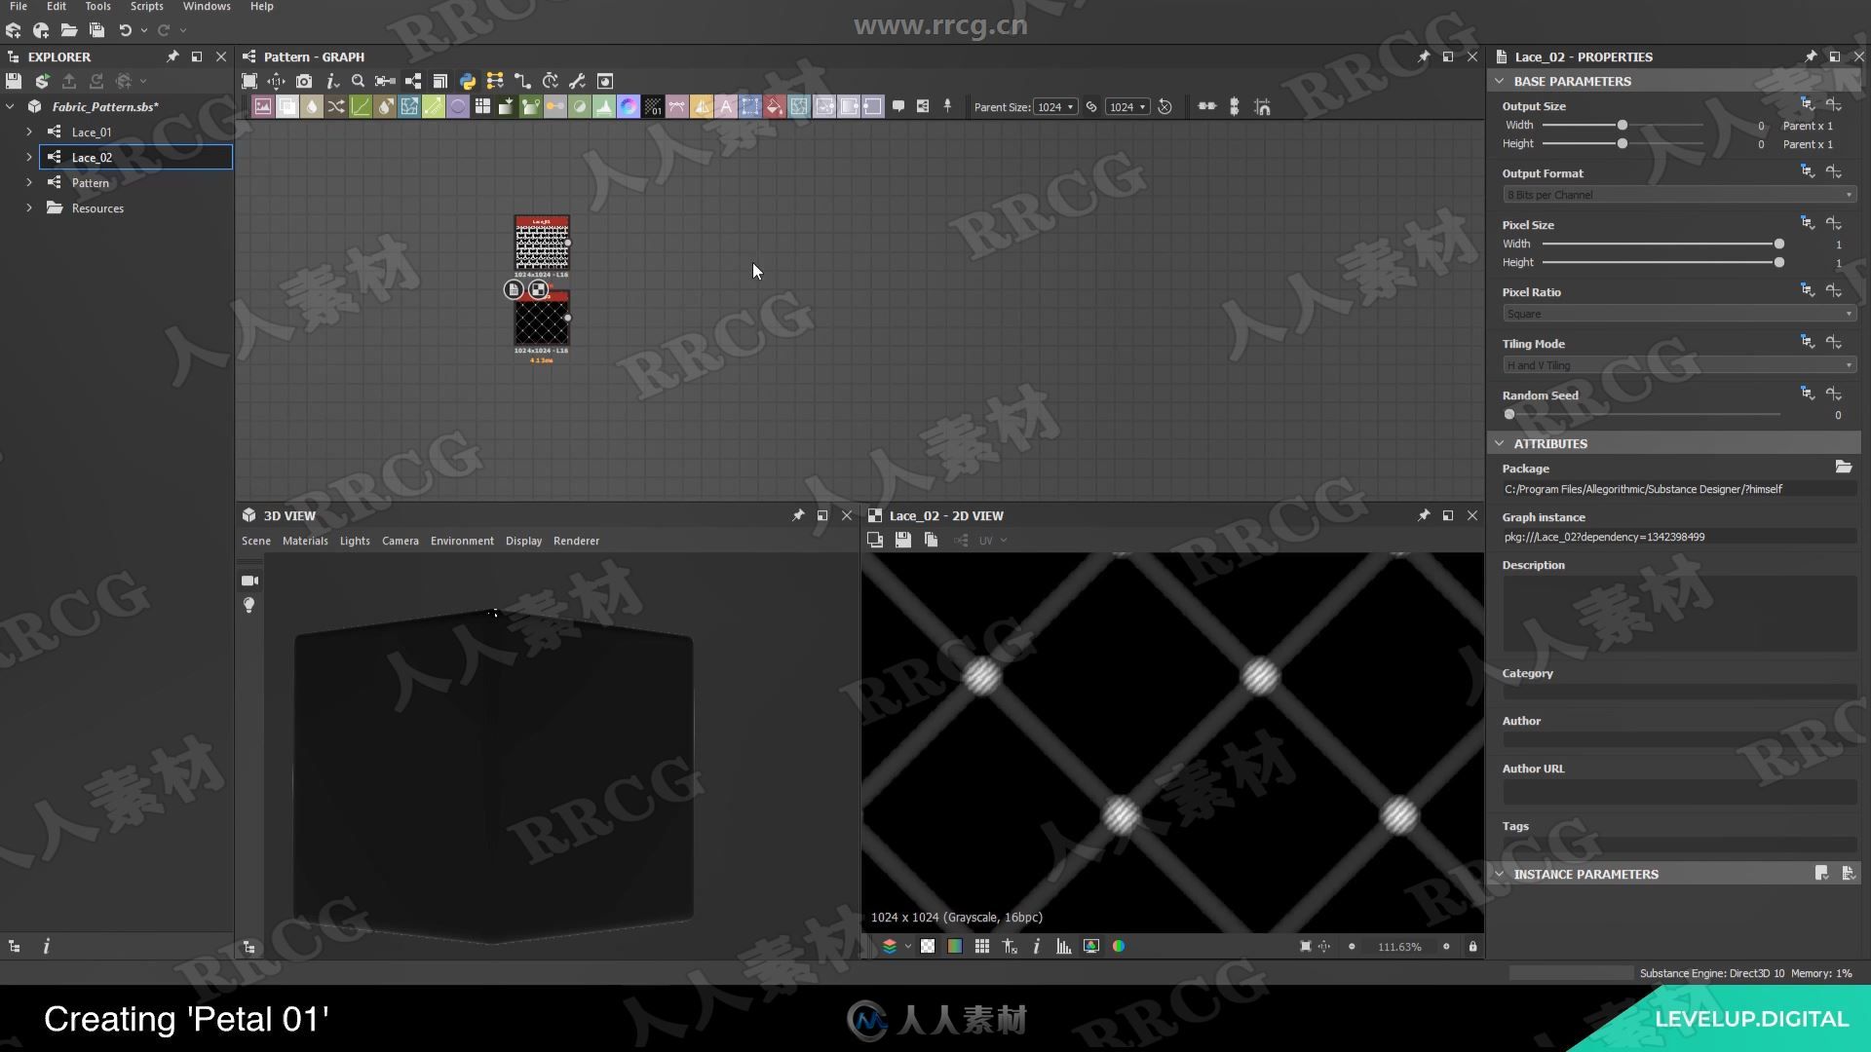The image size is (1871, 1052).
Task: Expand the Pattern group in explorer
Action: 28,181
